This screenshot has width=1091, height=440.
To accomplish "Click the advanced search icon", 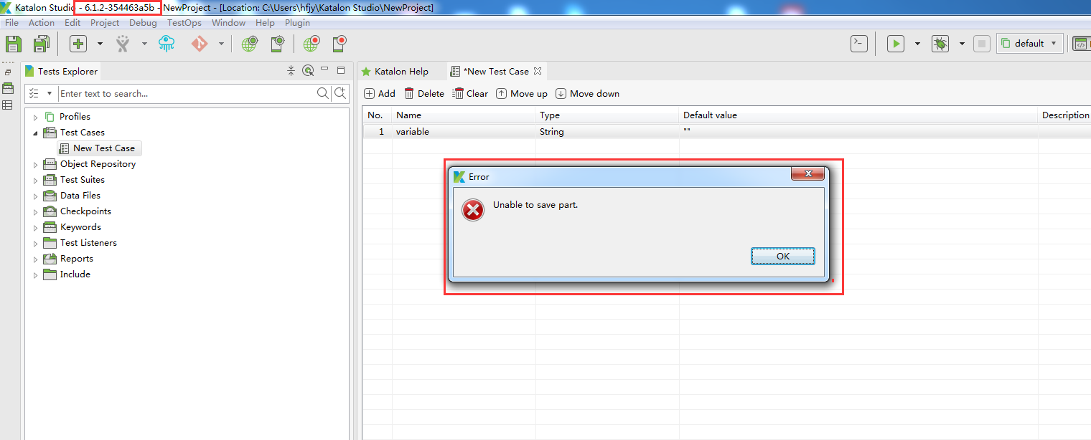I will pos(341,93).
